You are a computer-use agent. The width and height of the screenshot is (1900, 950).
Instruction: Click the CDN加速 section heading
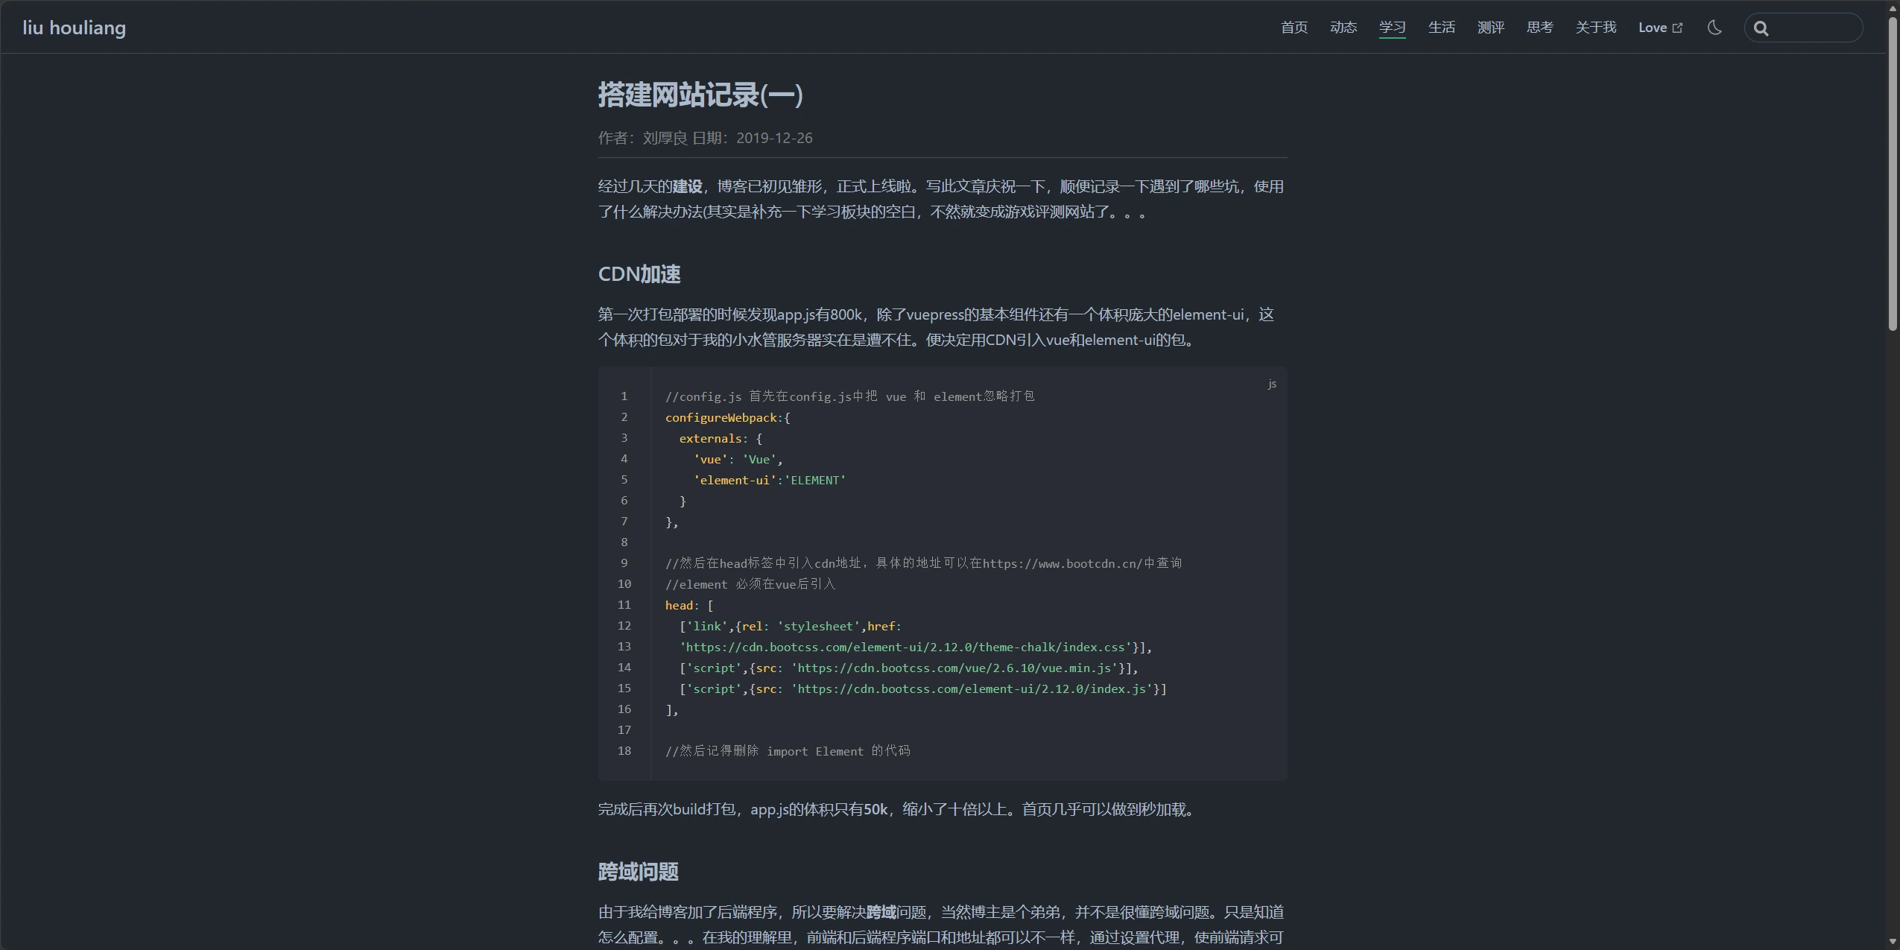tap(639, 274)
